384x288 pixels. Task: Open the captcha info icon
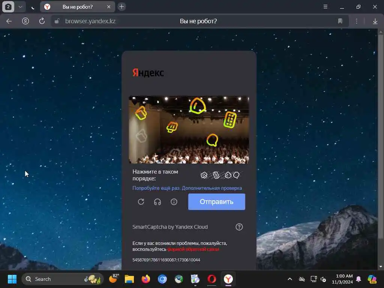tap(174, 202)
